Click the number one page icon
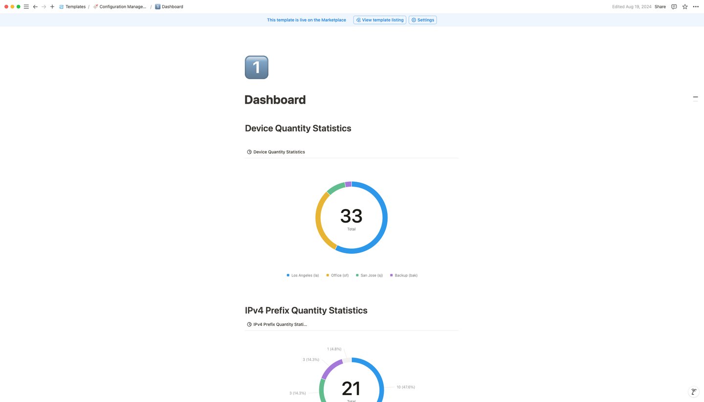 pos(257,67)
